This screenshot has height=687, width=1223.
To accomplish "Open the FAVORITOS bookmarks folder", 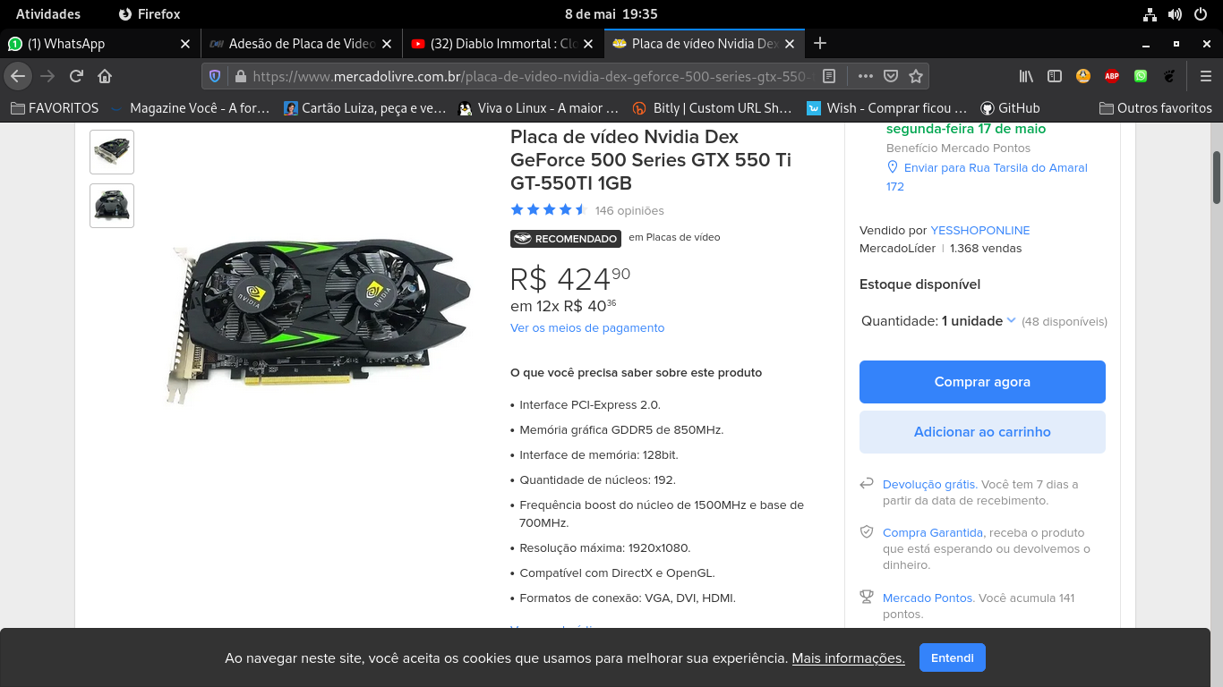I will pyautogui.click(x=55, y=108).
